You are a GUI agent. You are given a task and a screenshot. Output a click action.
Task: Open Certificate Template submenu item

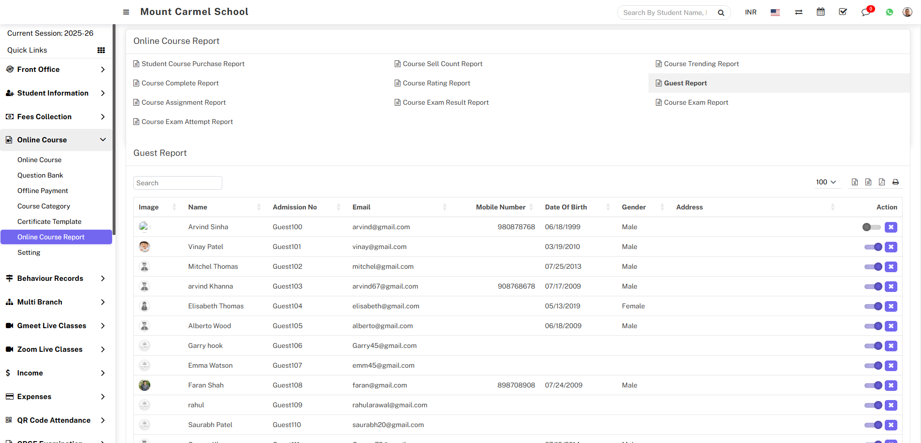[49, 221]
